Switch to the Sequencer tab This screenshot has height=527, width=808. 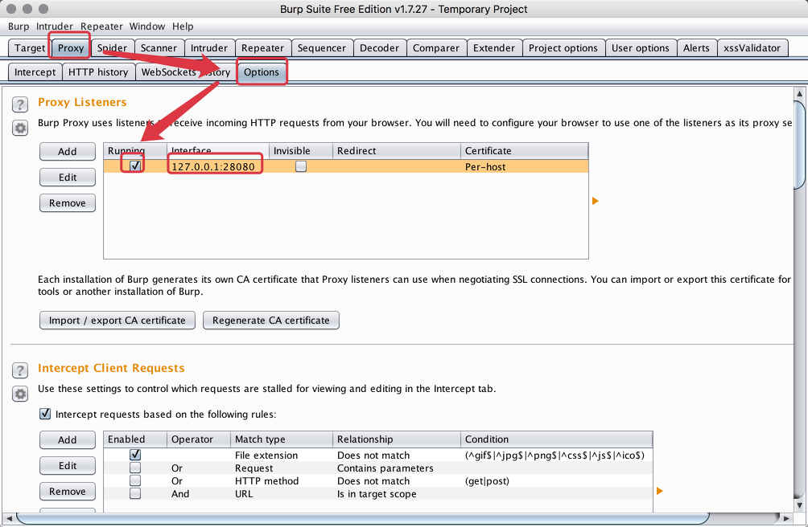coord(322,48)
